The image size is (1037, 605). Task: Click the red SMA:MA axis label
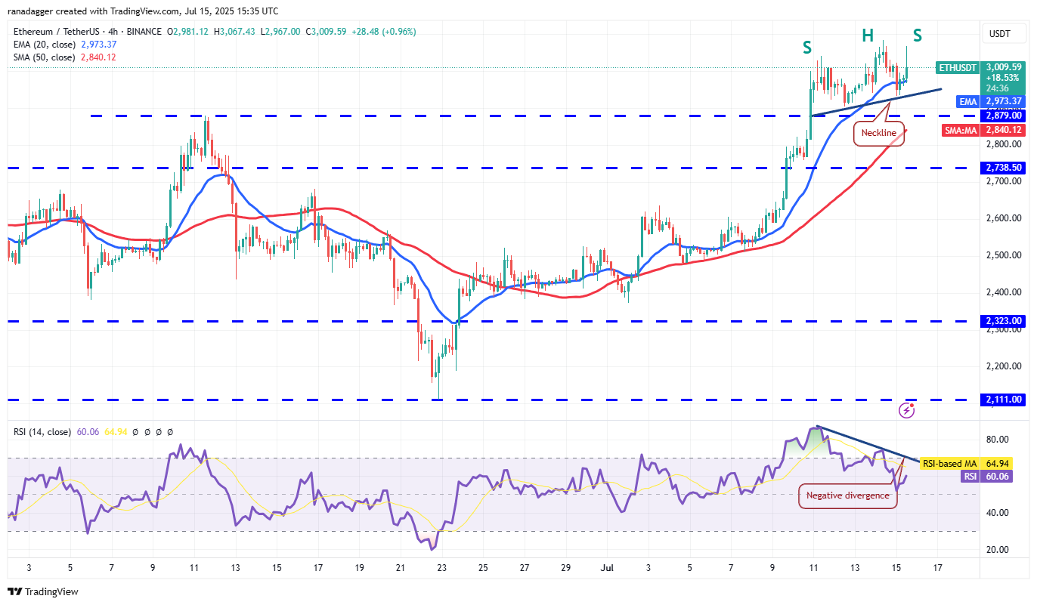(x=960, y=131)
